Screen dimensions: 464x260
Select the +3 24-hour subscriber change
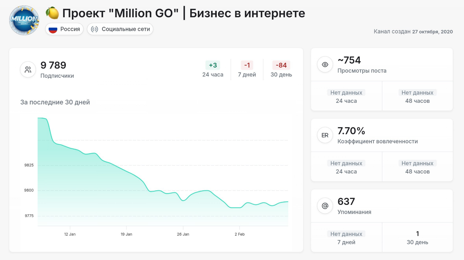point(213,65)
